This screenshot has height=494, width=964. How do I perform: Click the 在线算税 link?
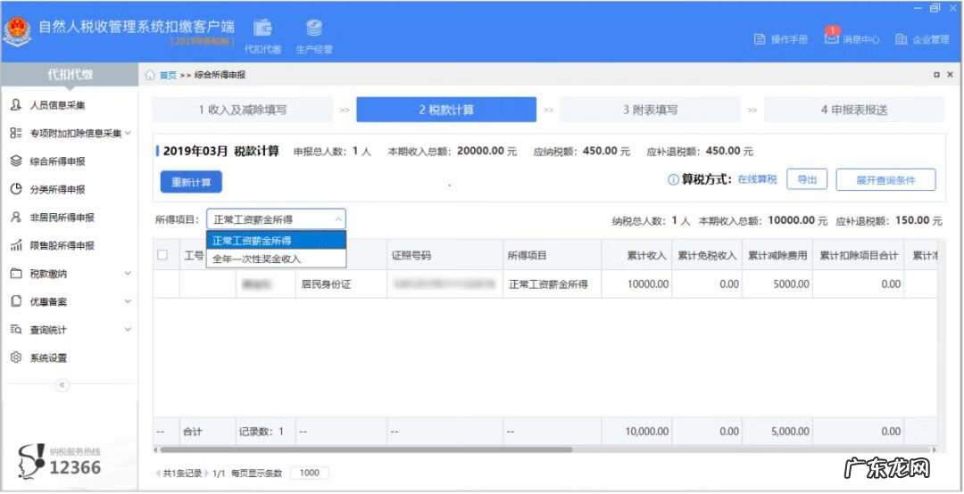758,179
